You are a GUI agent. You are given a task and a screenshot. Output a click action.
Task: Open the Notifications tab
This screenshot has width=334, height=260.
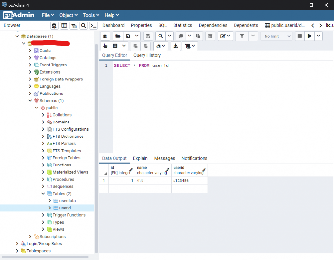[x=194, y=158]
